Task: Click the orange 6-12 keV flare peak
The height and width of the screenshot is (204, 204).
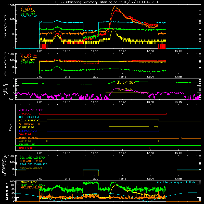Action: tap(115, 6)
